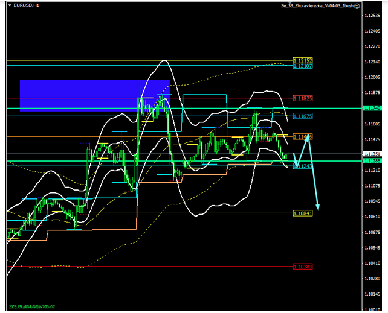Screen dimensions: 388x313
Task: Click the triangle arrow beside EURUSD,H1
Action: [x=8, y=5]
